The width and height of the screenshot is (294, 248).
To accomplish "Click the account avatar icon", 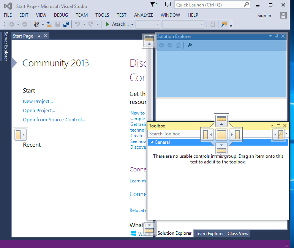I will (283, 15).
